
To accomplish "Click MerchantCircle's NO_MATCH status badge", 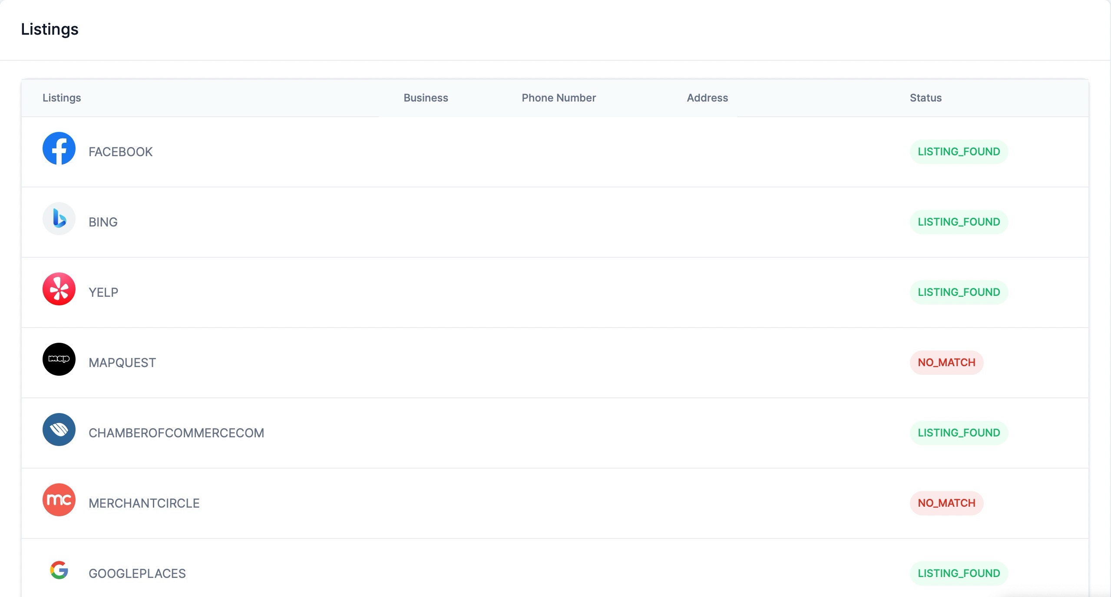I will click(x=946, y=503).
